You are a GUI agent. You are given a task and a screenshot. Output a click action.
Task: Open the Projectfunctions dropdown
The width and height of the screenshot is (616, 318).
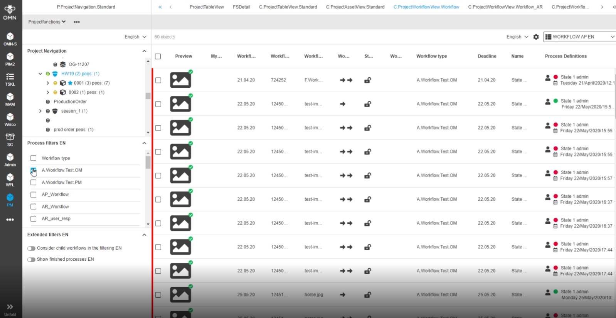(47, 22)
